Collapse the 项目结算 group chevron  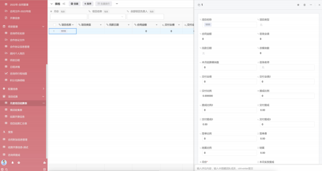[43, 96]
